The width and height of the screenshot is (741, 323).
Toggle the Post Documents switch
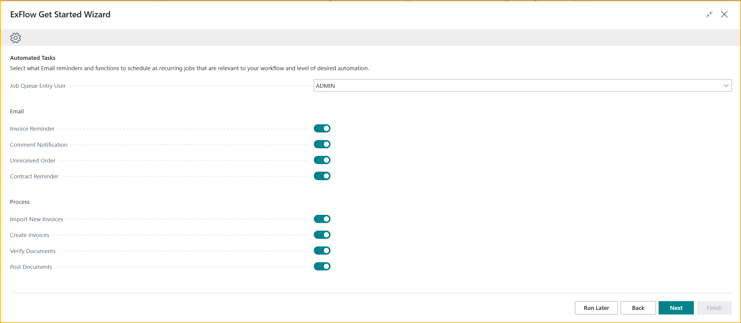(x=322, y=266)
